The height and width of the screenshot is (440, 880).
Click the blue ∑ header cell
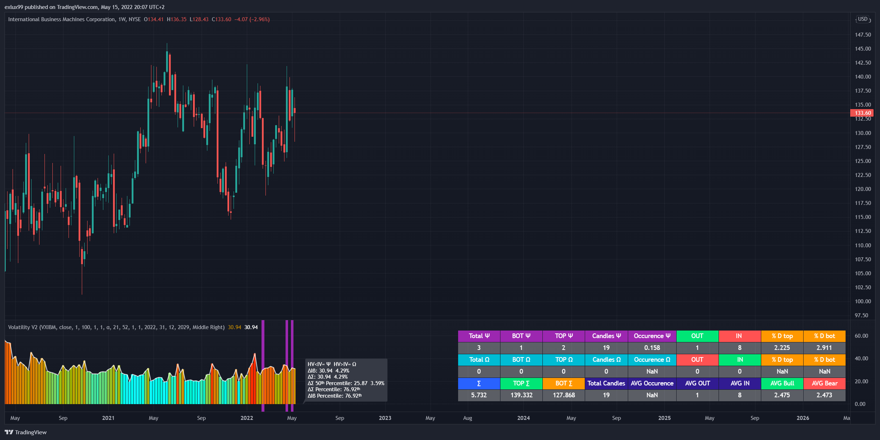click(479, 384)
